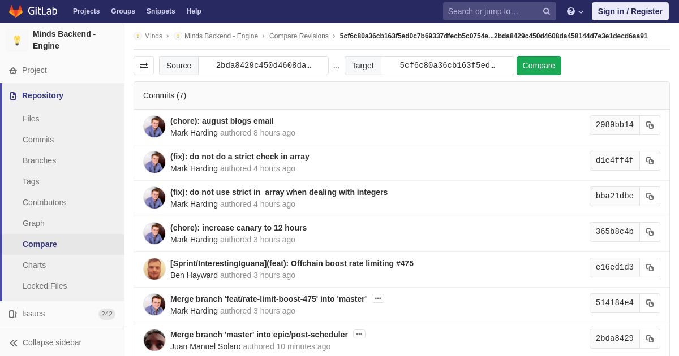This screenshot has width=679, height=356.
Task: Click Minds Backend - Engine project title
Action: 65,40
